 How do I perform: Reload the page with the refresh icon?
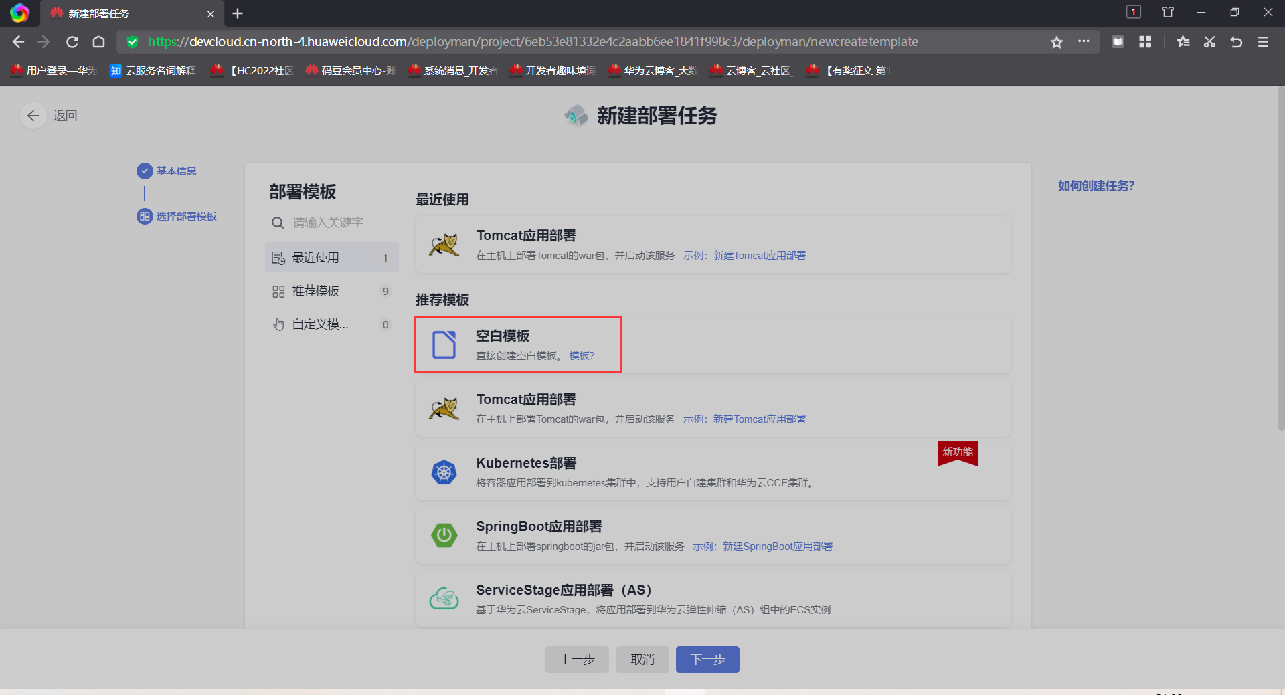point(72,42)
